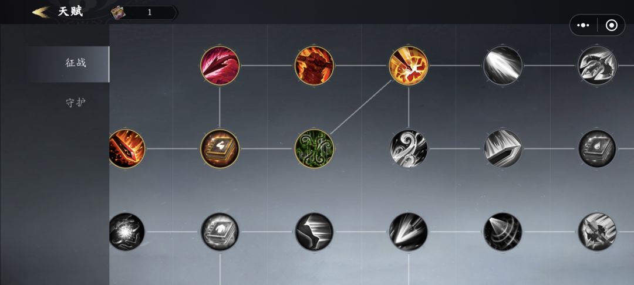The height and width of the screenshot is (285, 634).
Task: Close mini program with the circle target button
Action: (612, 25)
